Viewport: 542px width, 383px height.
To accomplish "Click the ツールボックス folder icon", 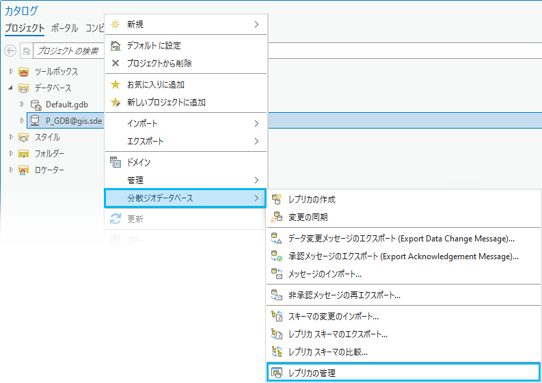I will tap(23, 72).
